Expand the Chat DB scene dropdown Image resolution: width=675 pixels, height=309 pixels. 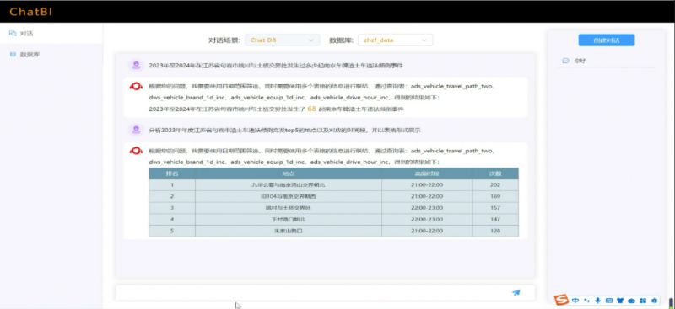(283, 40)
